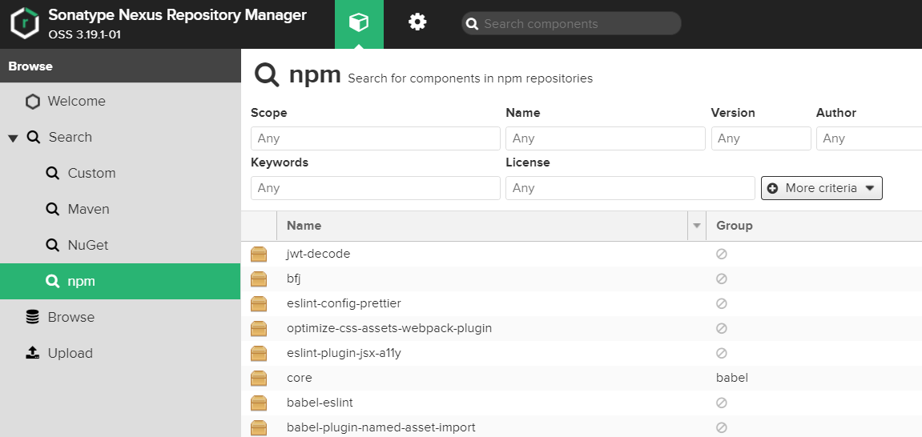This screenshot has height=437, width=922.
Task: Focus the Scope input field
Action: (375, 138)
